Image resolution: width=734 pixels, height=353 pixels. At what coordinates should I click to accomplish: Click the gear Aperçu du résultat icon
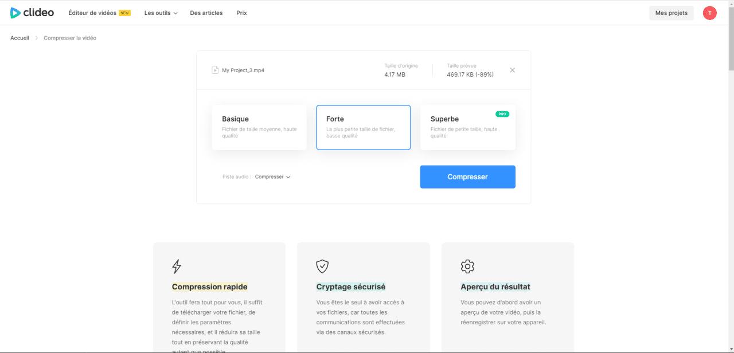click(x=467, y=266)
